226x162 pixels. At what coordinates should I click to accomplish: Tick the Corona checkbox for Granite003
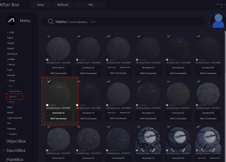(107, 60)
